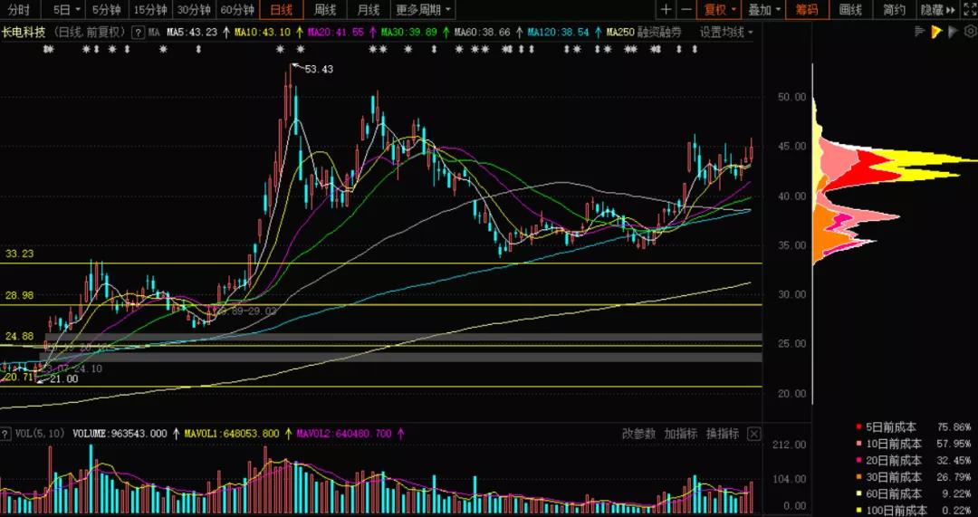Select the yellow play arrow chip icon

coord(936,31)
